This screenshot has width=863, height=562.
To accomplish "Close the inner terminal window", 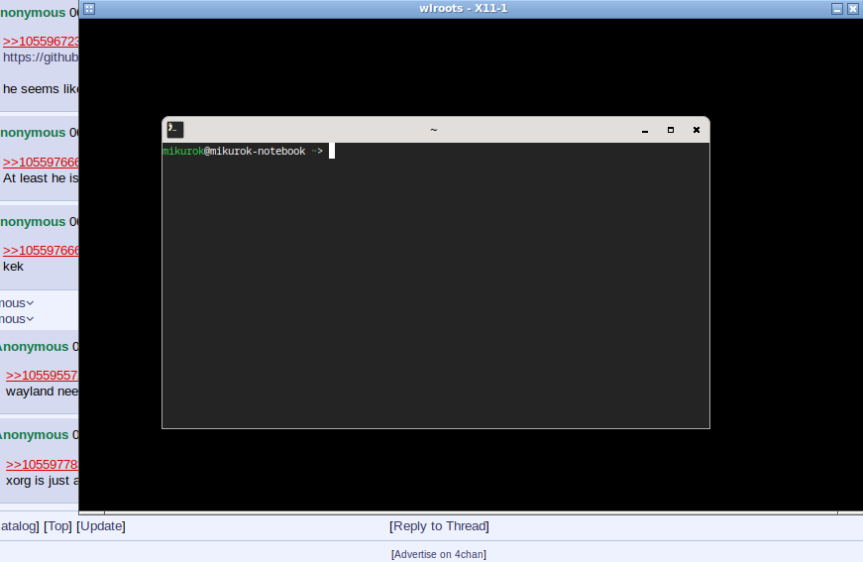I will [697, 130].
